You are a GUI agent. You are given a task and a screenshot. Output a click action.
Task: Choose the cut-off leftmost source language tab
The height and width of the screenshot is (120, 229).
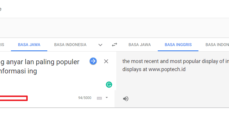point(2,45)
